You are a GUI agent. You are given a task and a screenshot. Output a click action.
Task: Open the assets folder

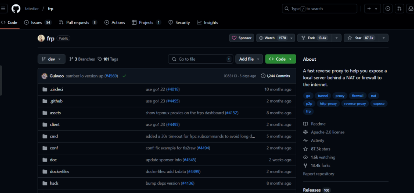[55, 113]
